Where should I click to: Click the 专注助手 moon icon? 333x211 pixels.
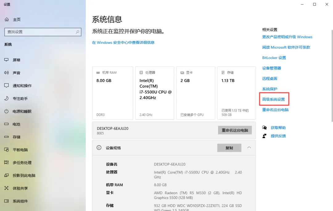point(6,98)
